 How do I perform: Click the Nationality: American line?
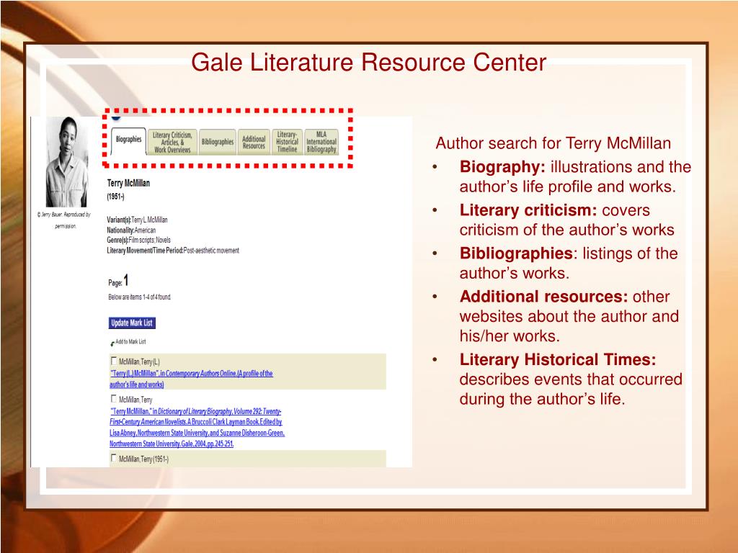coord(131,230)
